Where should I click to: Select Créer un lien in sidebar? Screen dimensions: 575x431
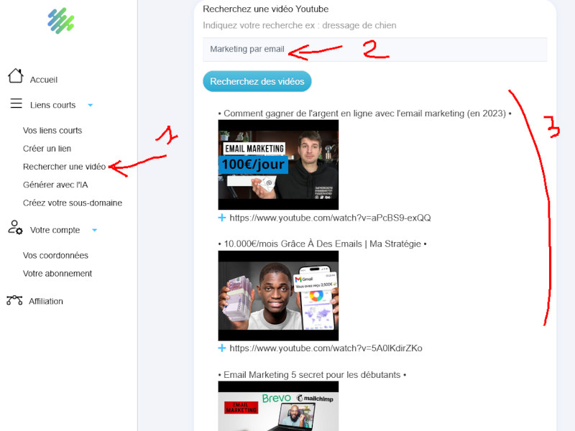tap(47, 149)
